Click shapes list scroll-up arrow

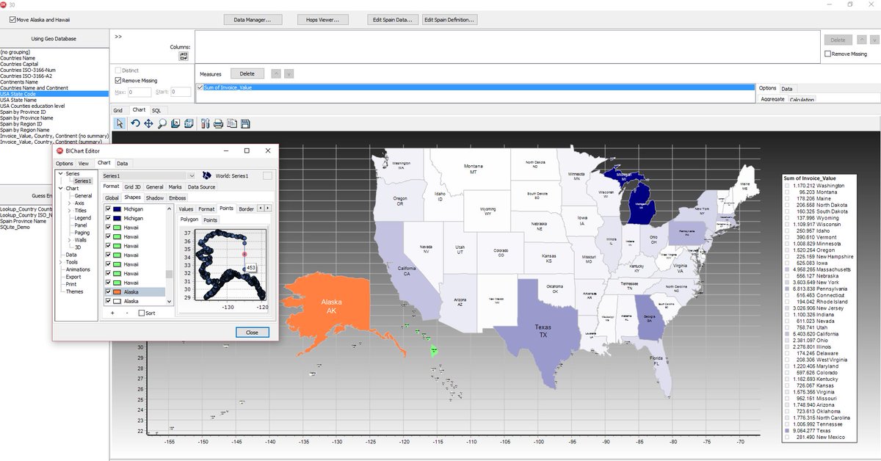(170, 208)
